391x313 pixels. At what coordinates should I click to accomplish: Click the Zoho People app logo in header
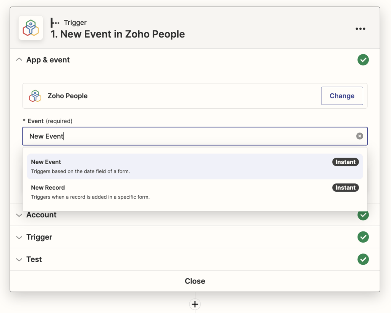pos(31,28)
